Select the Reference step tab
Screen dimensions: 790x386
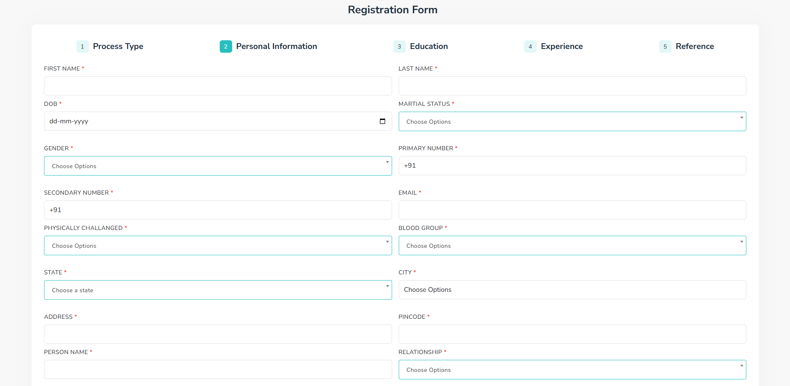coord(694,46)
